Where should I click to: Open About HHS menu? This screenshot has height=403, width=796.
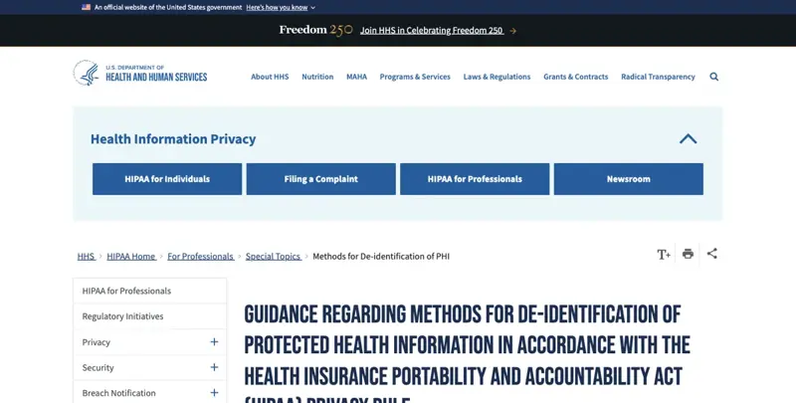click(x=270, y=77)
